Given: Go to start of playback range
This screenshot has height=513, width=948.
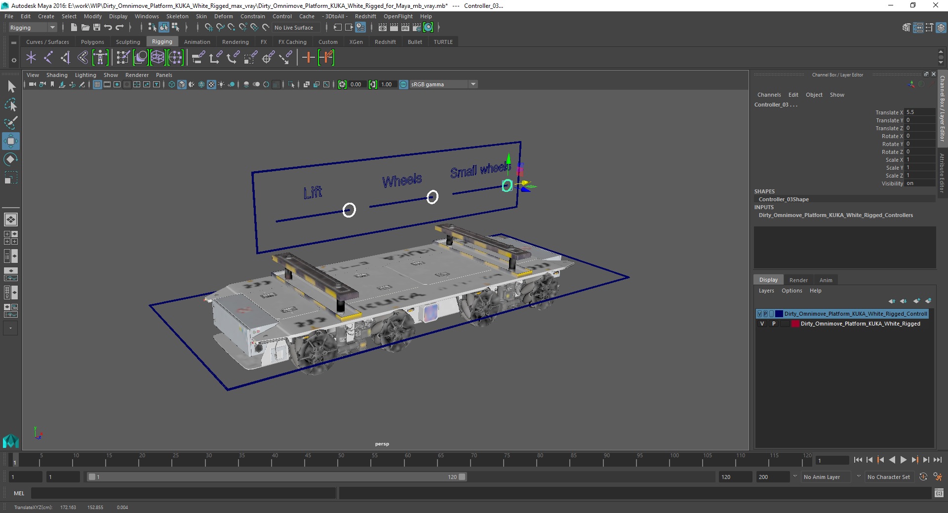Looking at the screenshot, I should coord(858,460).
